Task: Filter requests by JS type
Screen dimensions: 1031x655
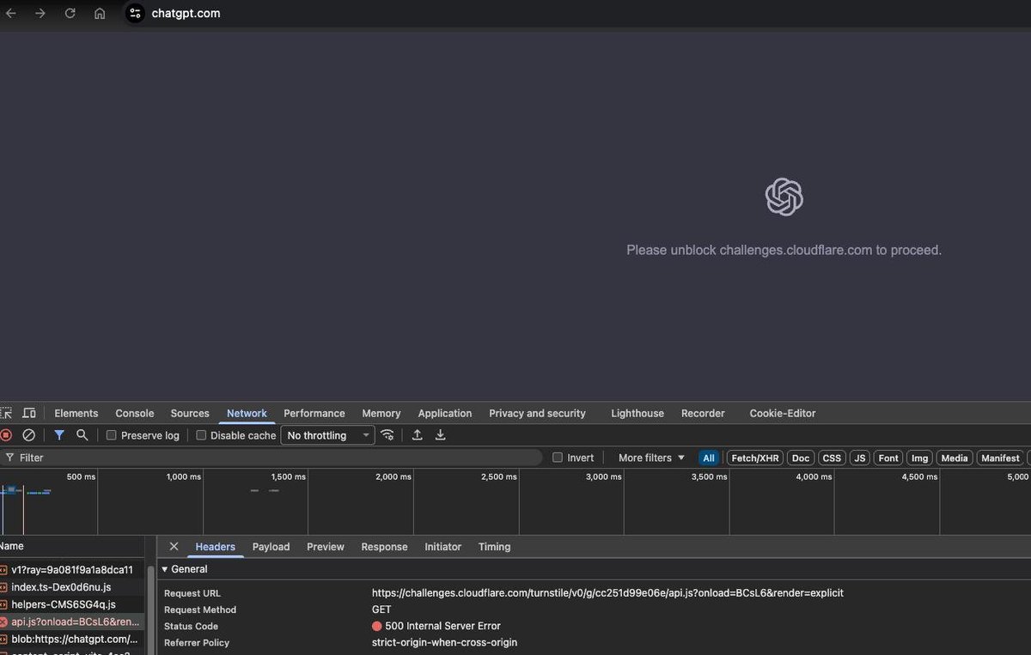Action: click(x=859, y=458)
